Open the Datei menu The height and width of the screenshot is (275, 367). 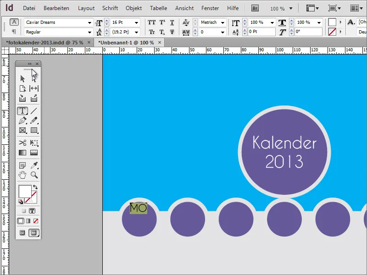coord(29,8)
